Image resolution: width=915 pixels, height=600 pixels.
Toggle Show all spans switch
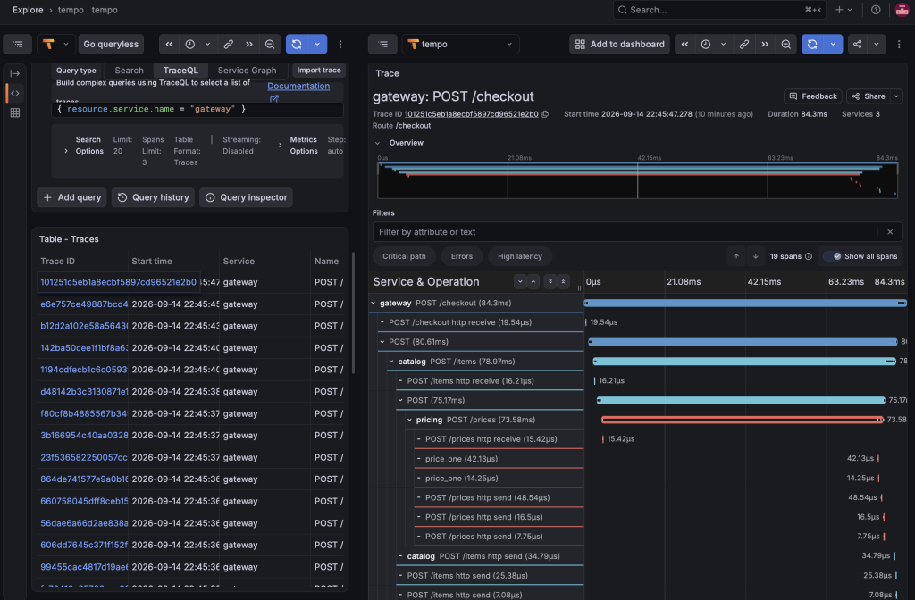pyautogui.click(x=834, y=256)
